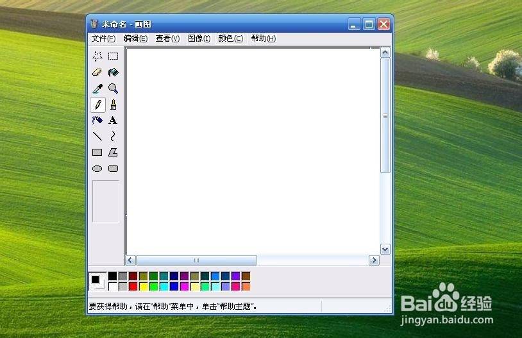The height and width of the screenshot is (338, 522).
Task: Select the dark gray color swatch
Action: pyautogui.click(x=123, y=276)
